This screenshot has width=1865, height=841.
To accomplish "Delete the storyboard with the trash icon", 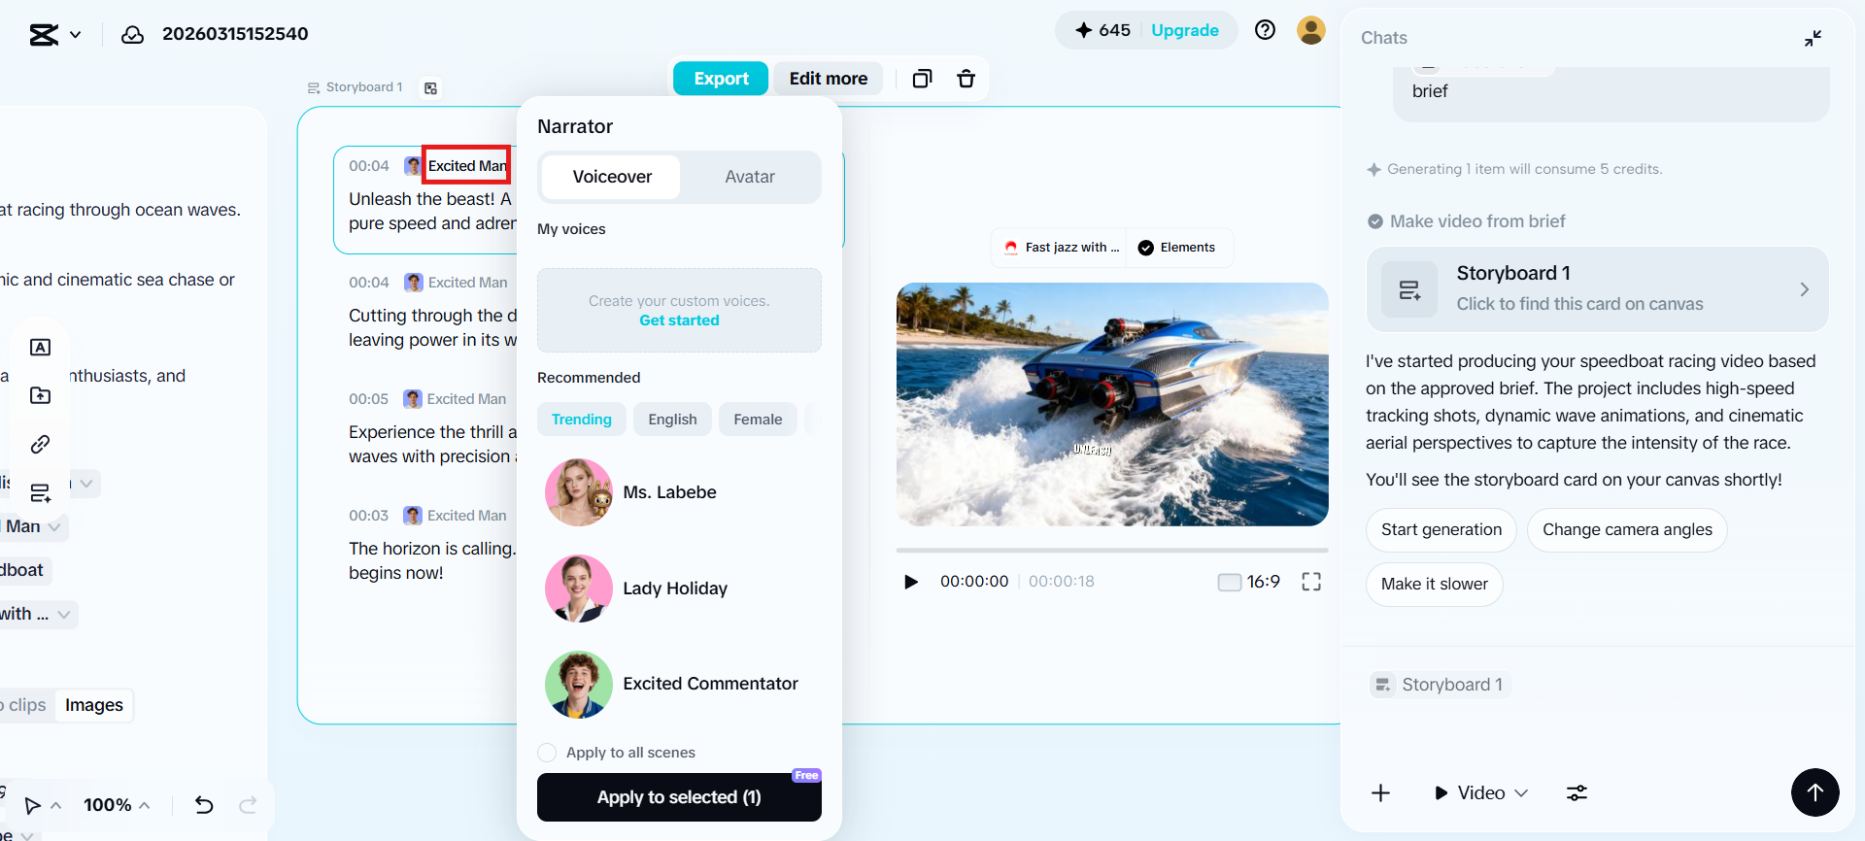I will (966, 79).
